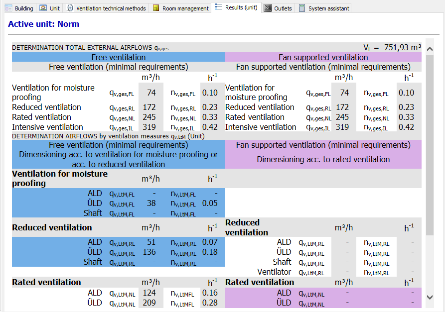The height and width of the screenshot is (312, 445).
Task: Select the air change value 0.07
Action: 210,242
